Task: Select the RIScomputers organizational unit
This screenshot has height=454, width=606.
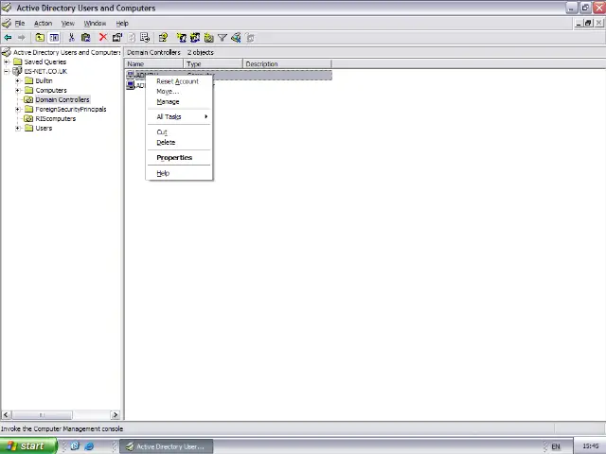Action: pyautogui.click(x=56, y=118)
